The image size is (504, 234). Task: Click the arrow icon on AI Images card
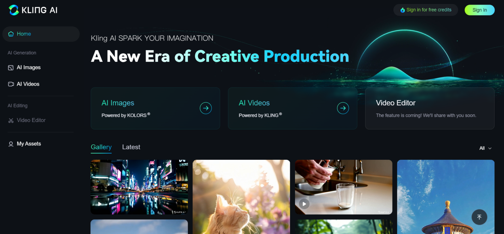(206, 108)
